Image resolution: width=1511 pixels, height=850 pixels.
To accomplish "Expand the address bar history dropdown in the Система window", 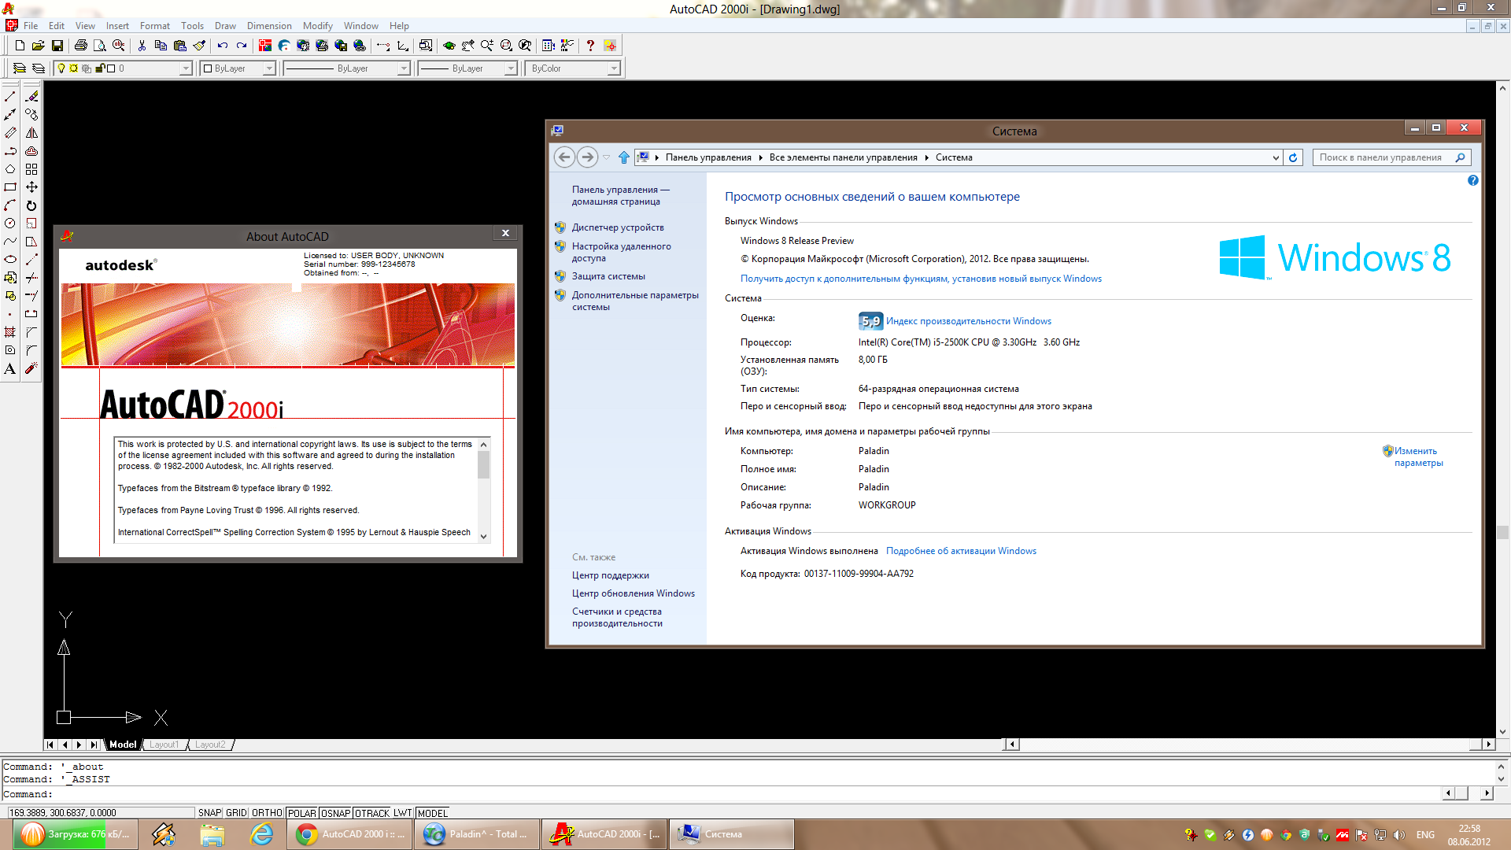I will (1276, 157).
